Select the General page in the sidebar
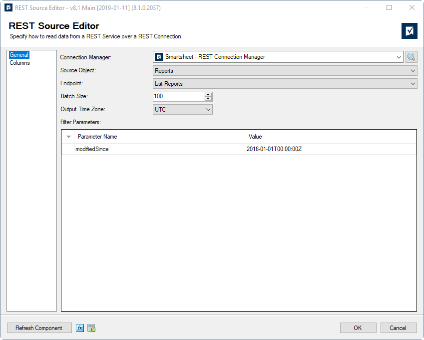 pos(19,55)
